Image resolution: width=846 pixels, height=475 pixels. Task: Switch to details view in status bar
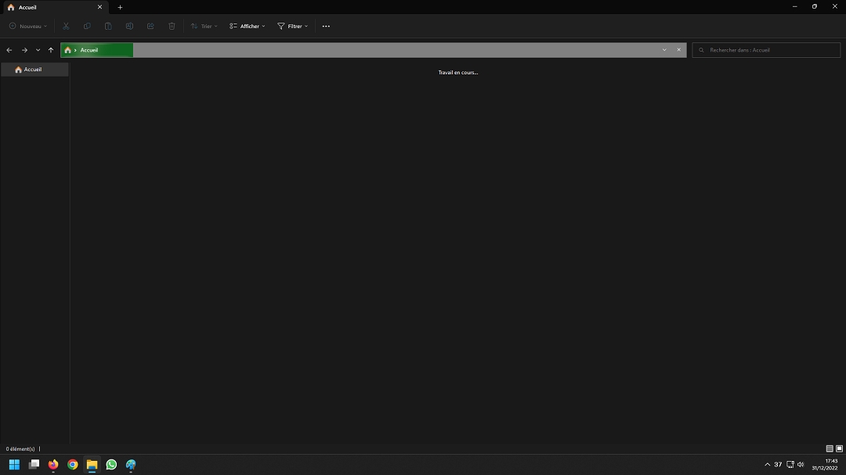(828, 448)
